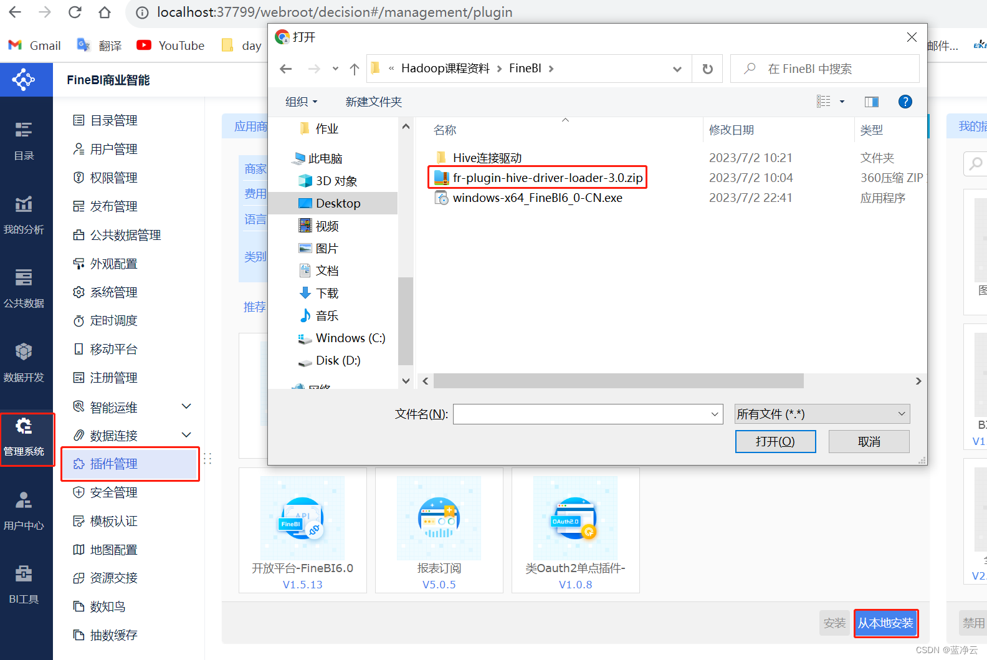The width and height of the screenshot is (987, 660).
Task: Sort files by 修改日期 column
Action: [732, 130]
